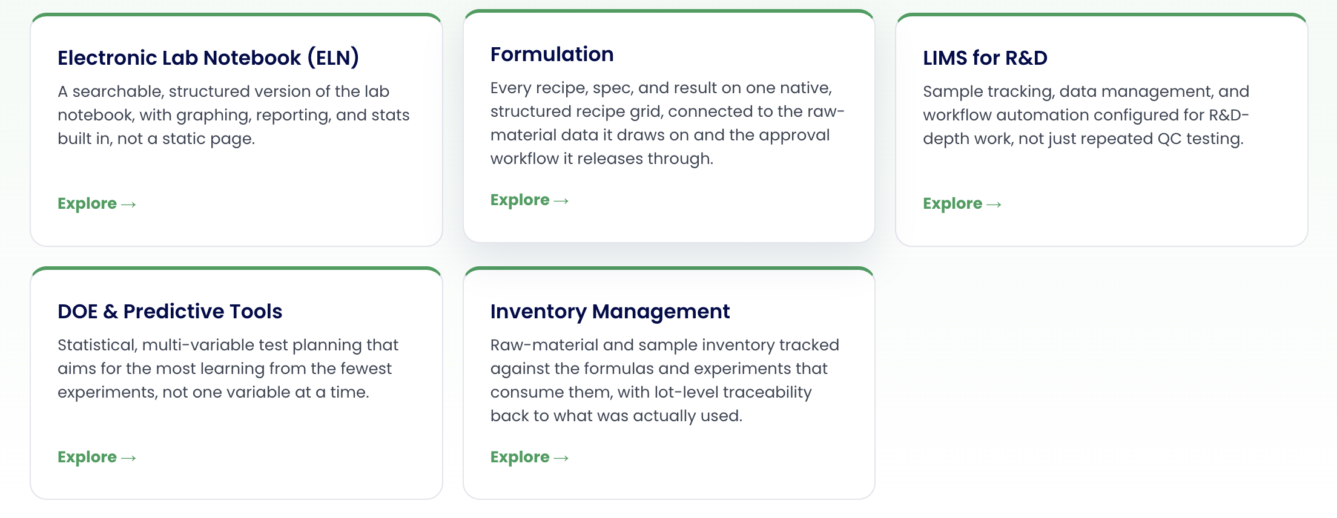Click the LIMS sample tracking description
This screenshot has height=518, width=1337.
pyautogui.click(x=1086, y=115)
